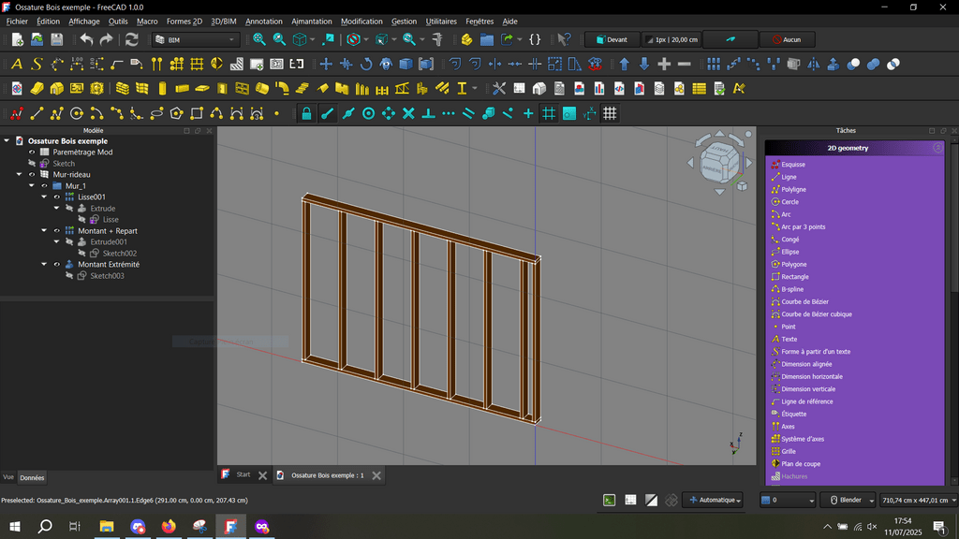The image size is (959, 539).
Task: Undo the last action via toolbar arrow
Action: [x=86, y=39]
